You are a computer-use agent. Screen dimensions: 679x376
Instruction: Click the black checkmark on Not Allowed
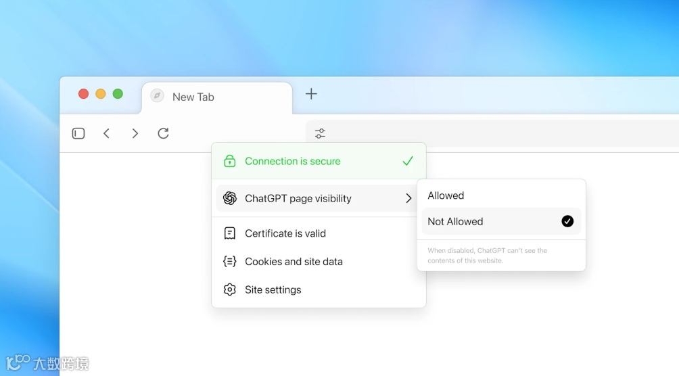[x=567, y=221]
